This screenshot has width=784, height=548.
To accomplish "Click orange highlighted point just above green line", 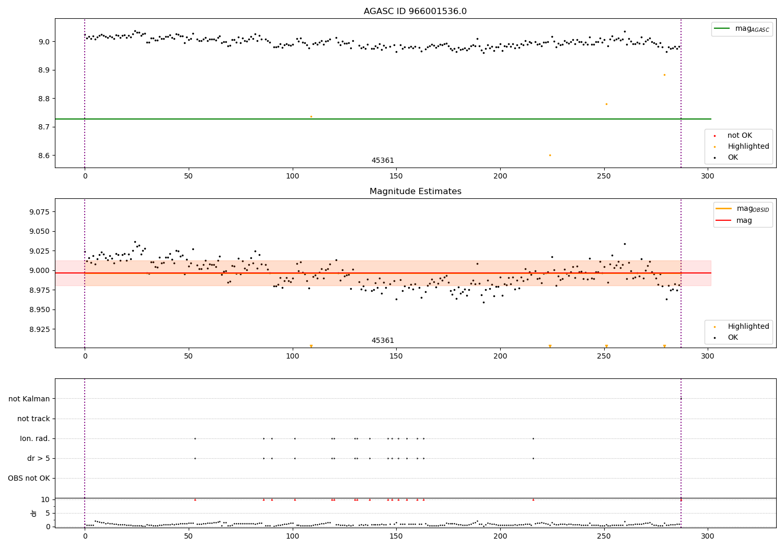I will pos(311,116).
